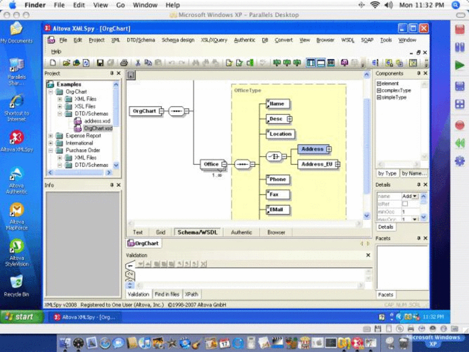Open Altova StyleVision desktop shortcut
Screen dimensions: 469x352
tap(17, 252)
